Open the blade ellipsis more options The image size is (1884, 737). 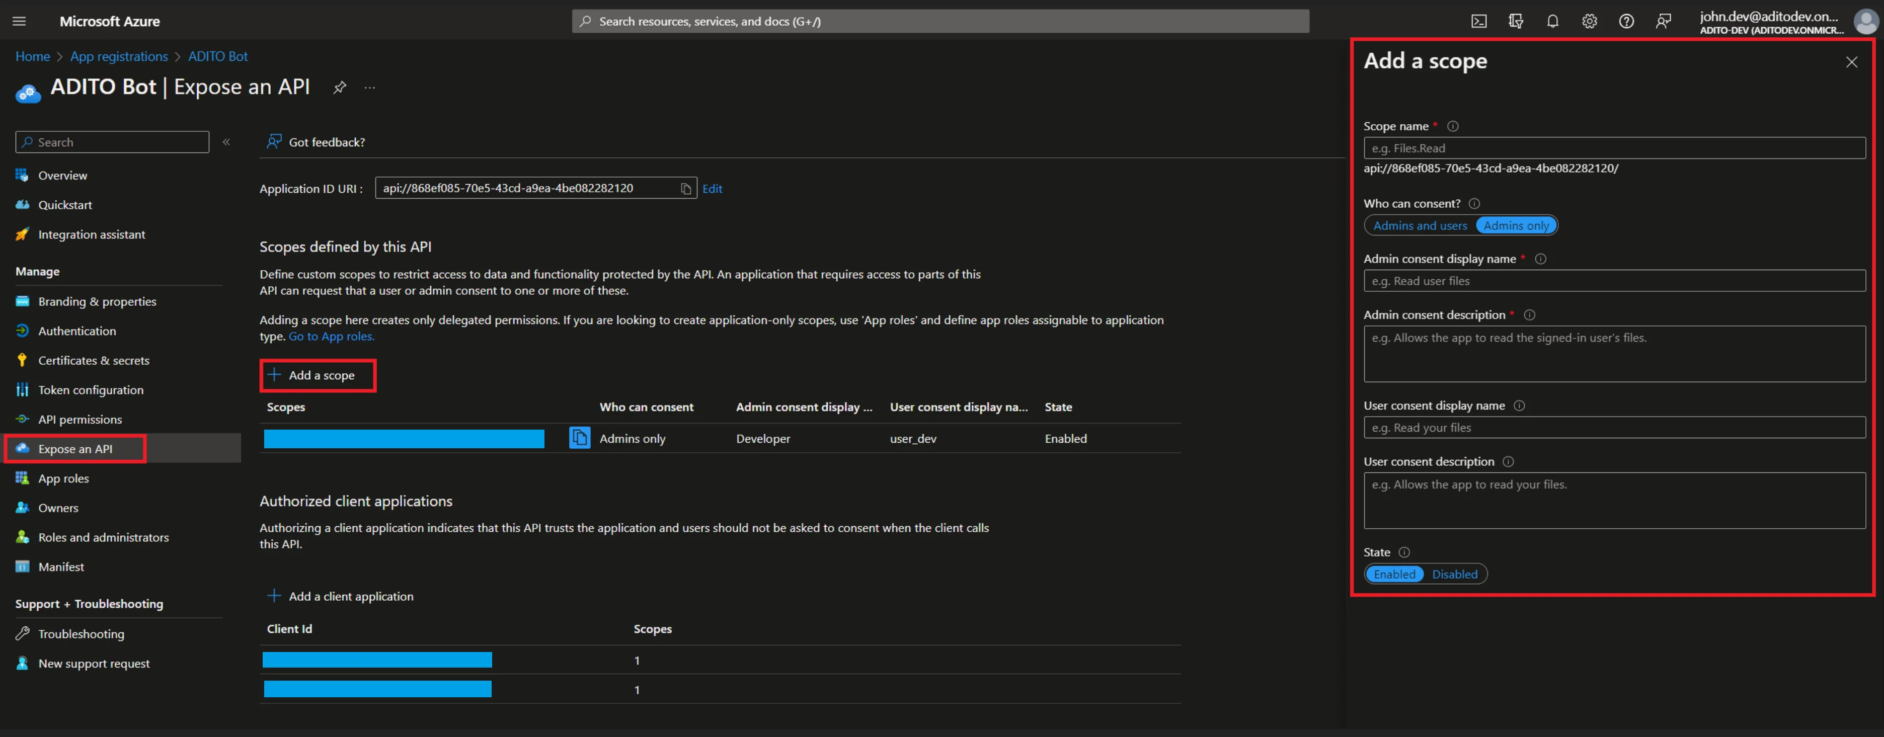[370, 88]
